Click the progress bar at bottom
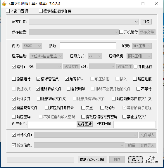This screenshot has height=168, width=164. click(x=40, y=160)
